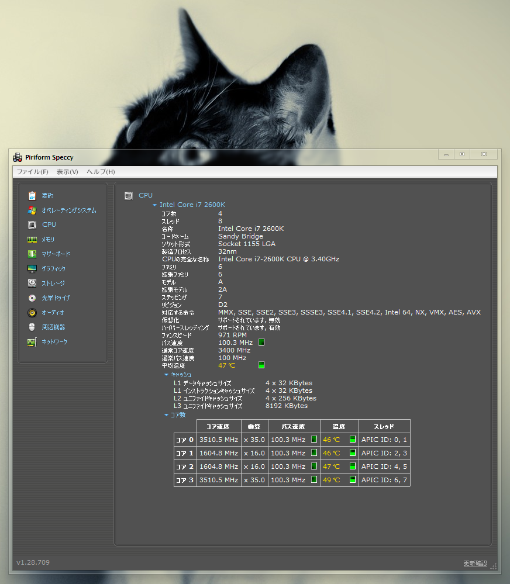The height and width of the screenshot is (584, 510).
Task: Click the 32nm manufacturing process value
Action: 228,251
